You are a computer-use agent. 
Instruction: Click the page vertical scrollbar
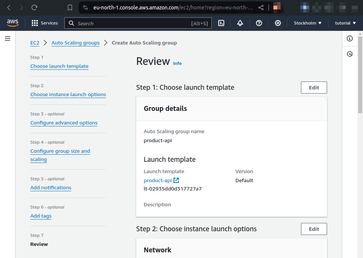[x=360, y=74]
